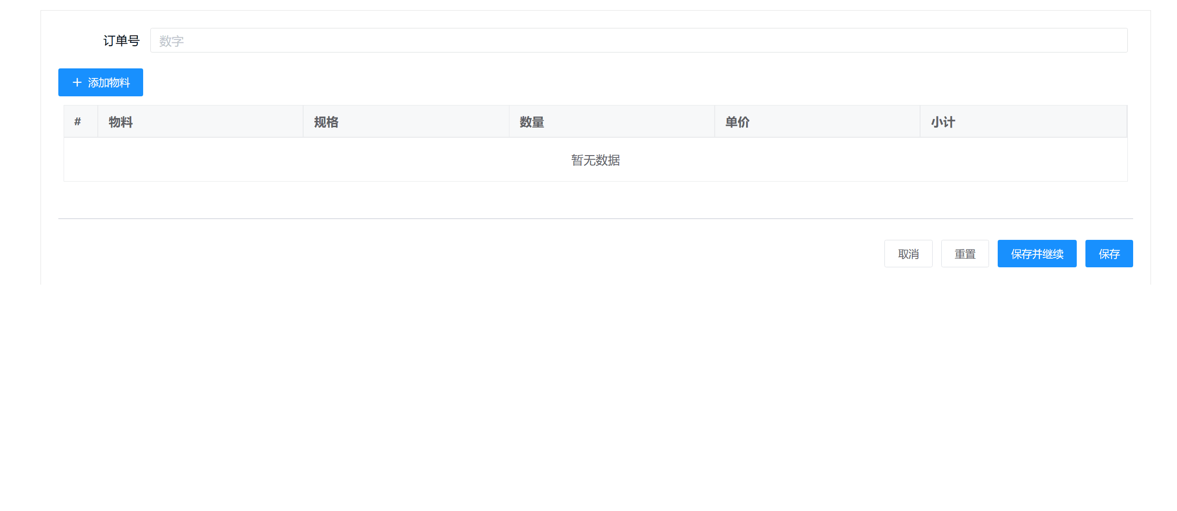The width and height of the screenshot is (1177, 511).
Task: Click empty table row left of 暂无数据
Action: (x=289, y=160)
